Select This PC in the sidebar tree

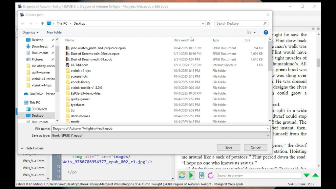click(35, 103)
